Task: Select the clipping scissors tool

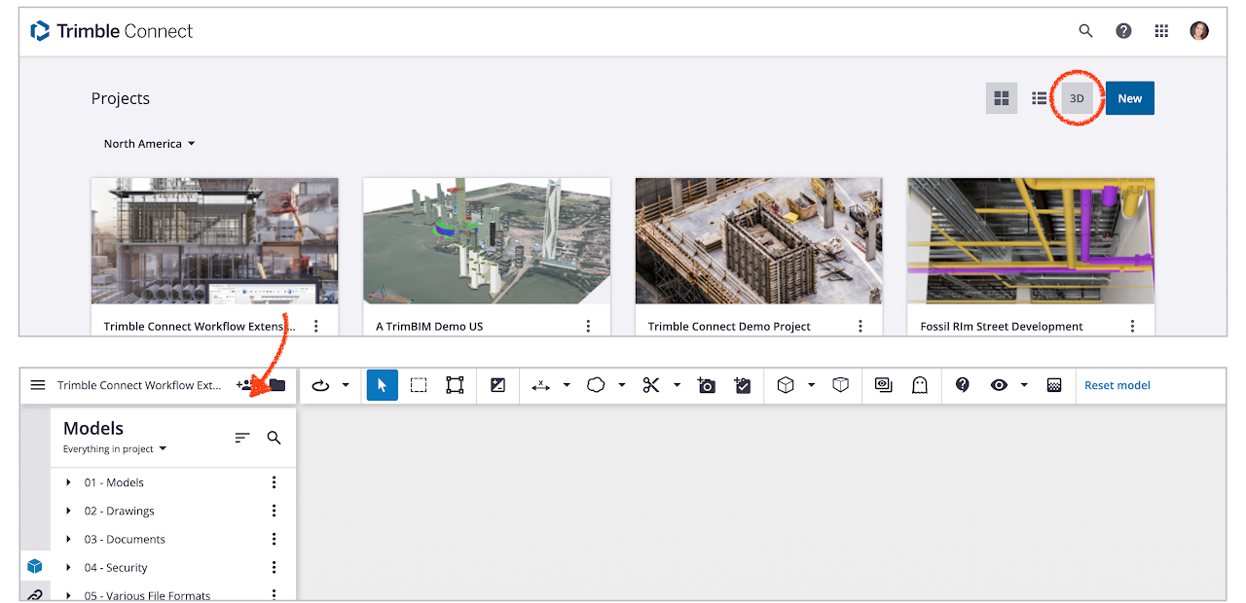Action: [649, 385]
